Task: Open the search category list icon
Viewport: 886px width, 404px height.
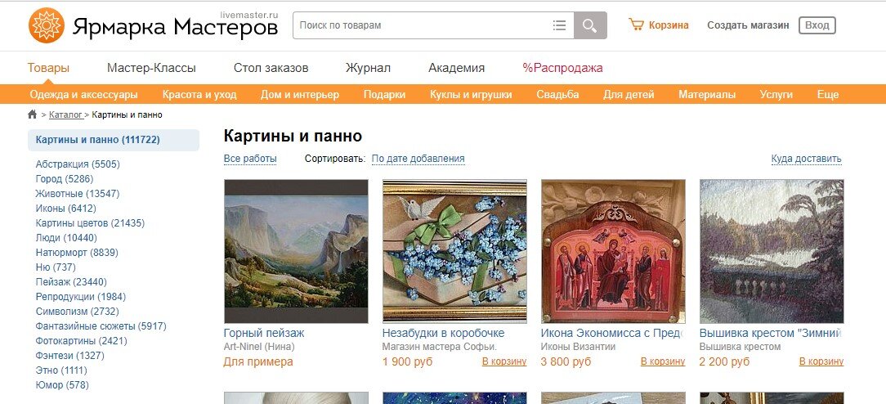Action: pos(559,25)
